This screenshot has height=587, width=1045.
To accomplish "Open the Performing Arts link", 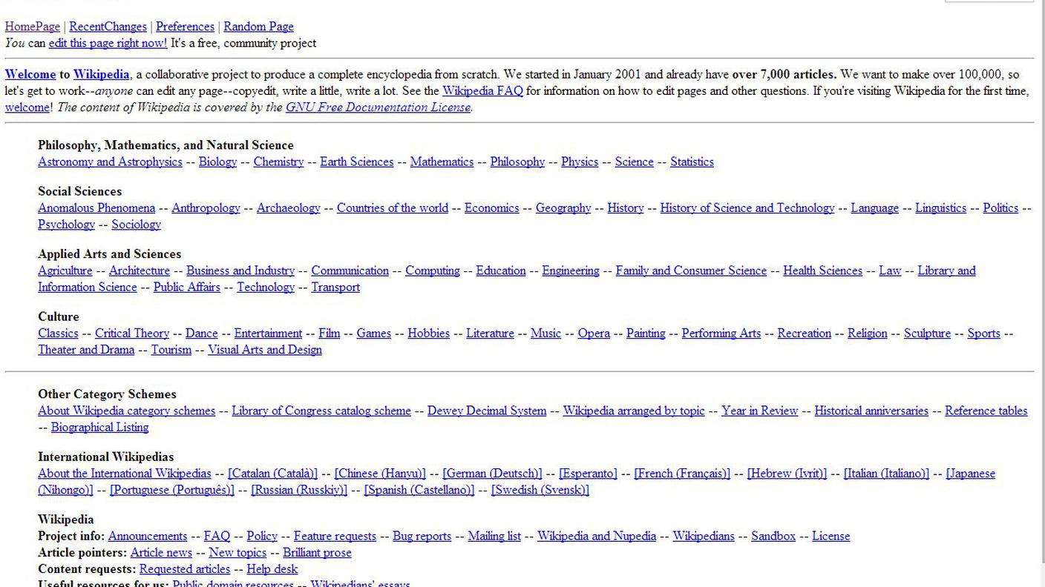I will point(721,334).
